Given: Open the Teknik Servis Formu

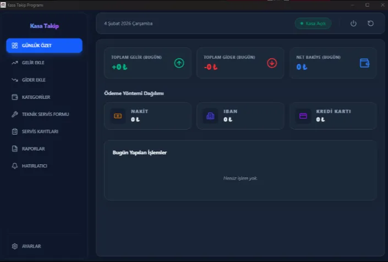Looking at the screenshot, I should pos(44,114).
